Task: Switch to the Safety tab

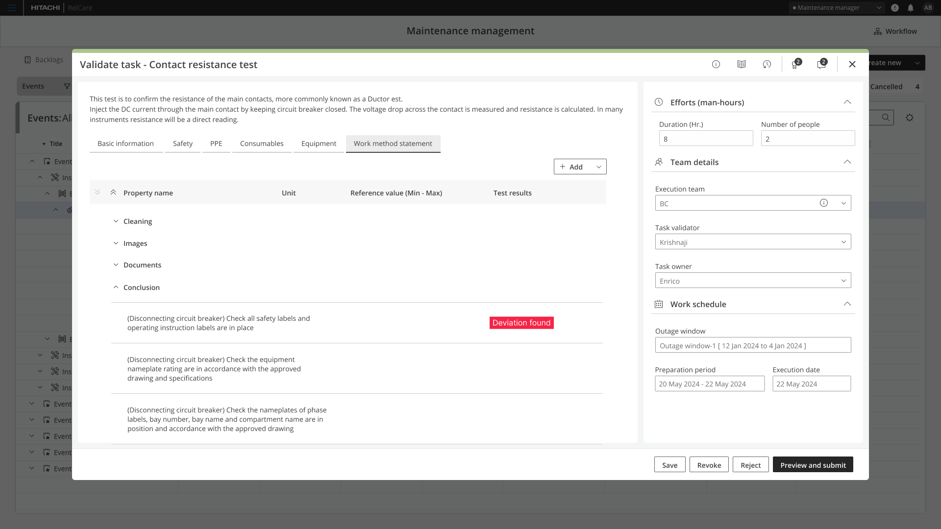Action: [x=182, y=144]
